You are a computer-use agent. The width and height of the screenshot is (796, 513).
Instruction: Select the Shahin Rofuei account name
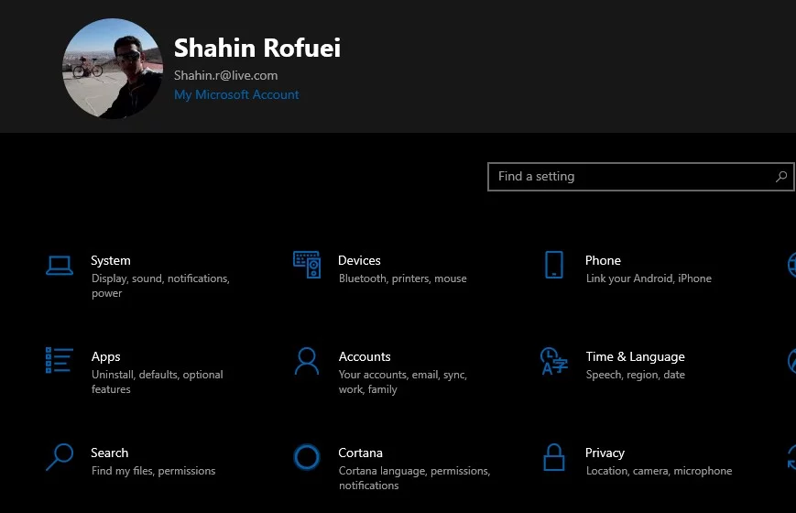[257, 48]
